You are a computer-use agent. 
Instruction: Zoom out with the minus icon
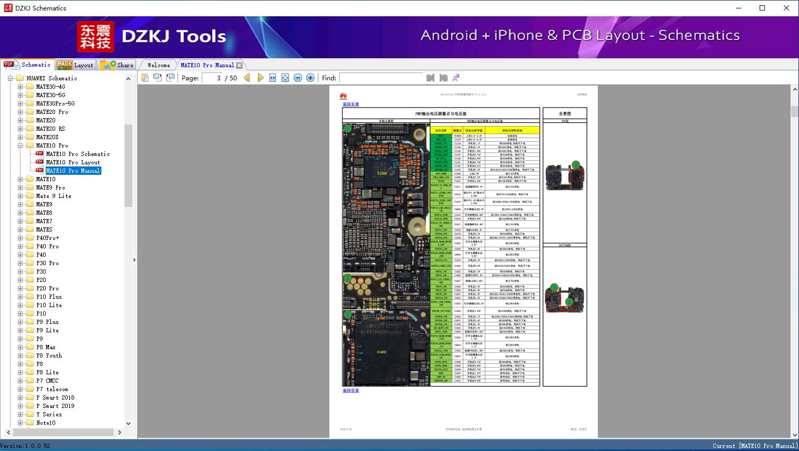coord(298,78)
